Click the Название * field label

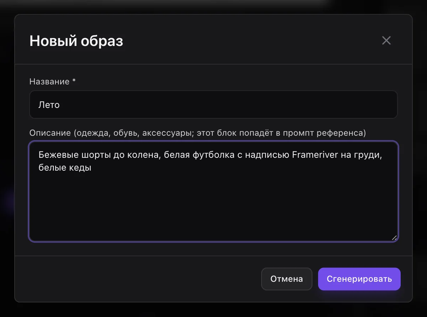tap(53, 82)
